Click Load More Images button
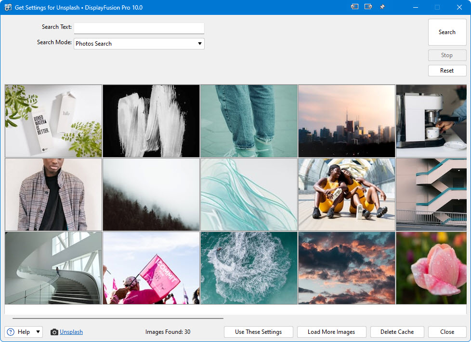The height and width of the screenshot is (342, 471). pyautogui.click(x=331, y=332)
